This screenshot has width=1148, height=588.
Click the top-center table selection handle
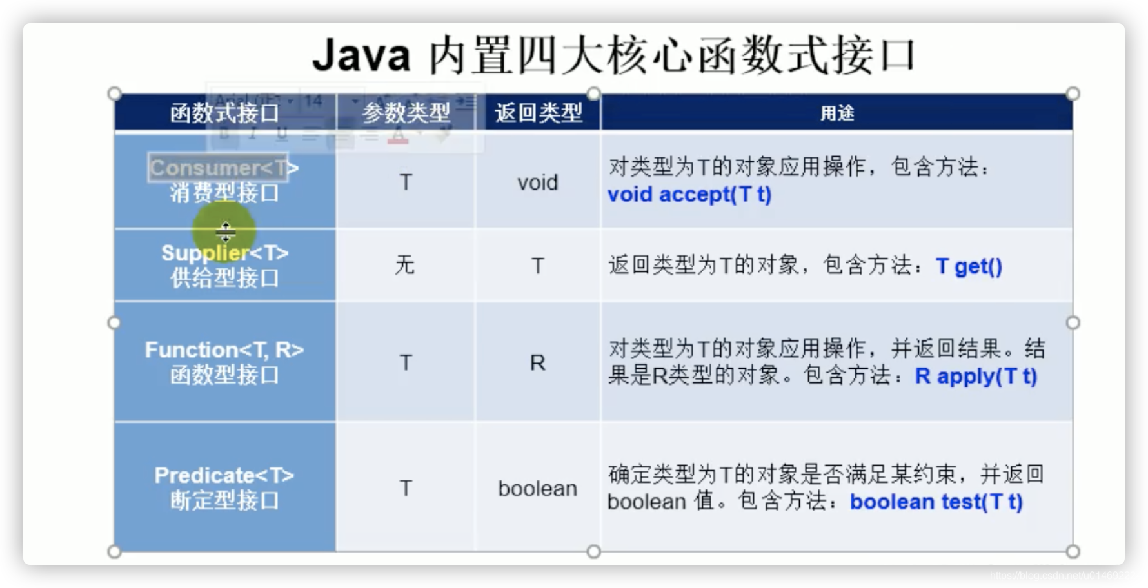(x=593, y=94)
